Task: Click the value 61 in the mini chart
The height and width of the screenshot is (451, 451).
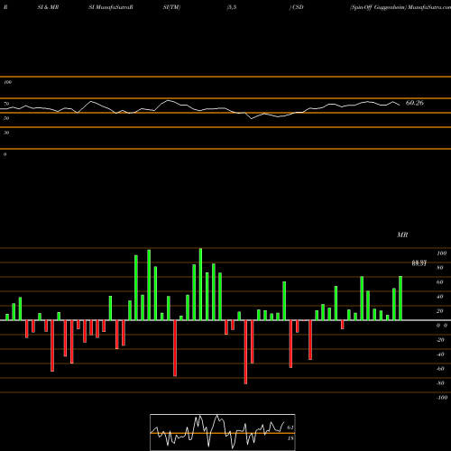Action: click(x=290, y=428)
